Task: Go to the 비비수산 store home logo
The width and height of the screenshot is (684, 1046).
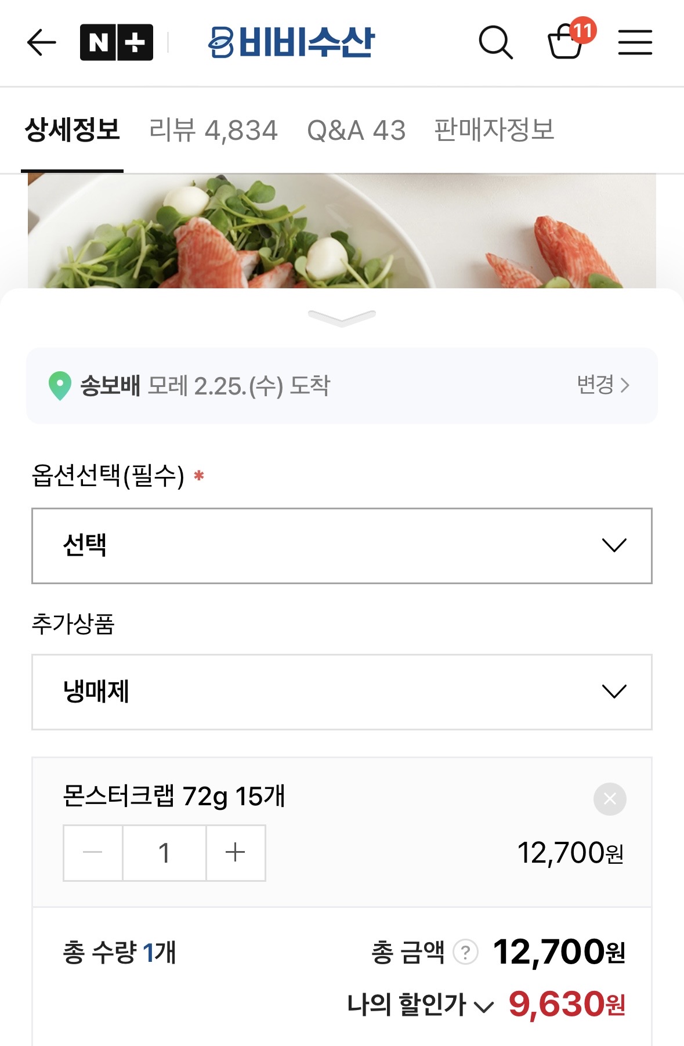Action: pos(292,42)
